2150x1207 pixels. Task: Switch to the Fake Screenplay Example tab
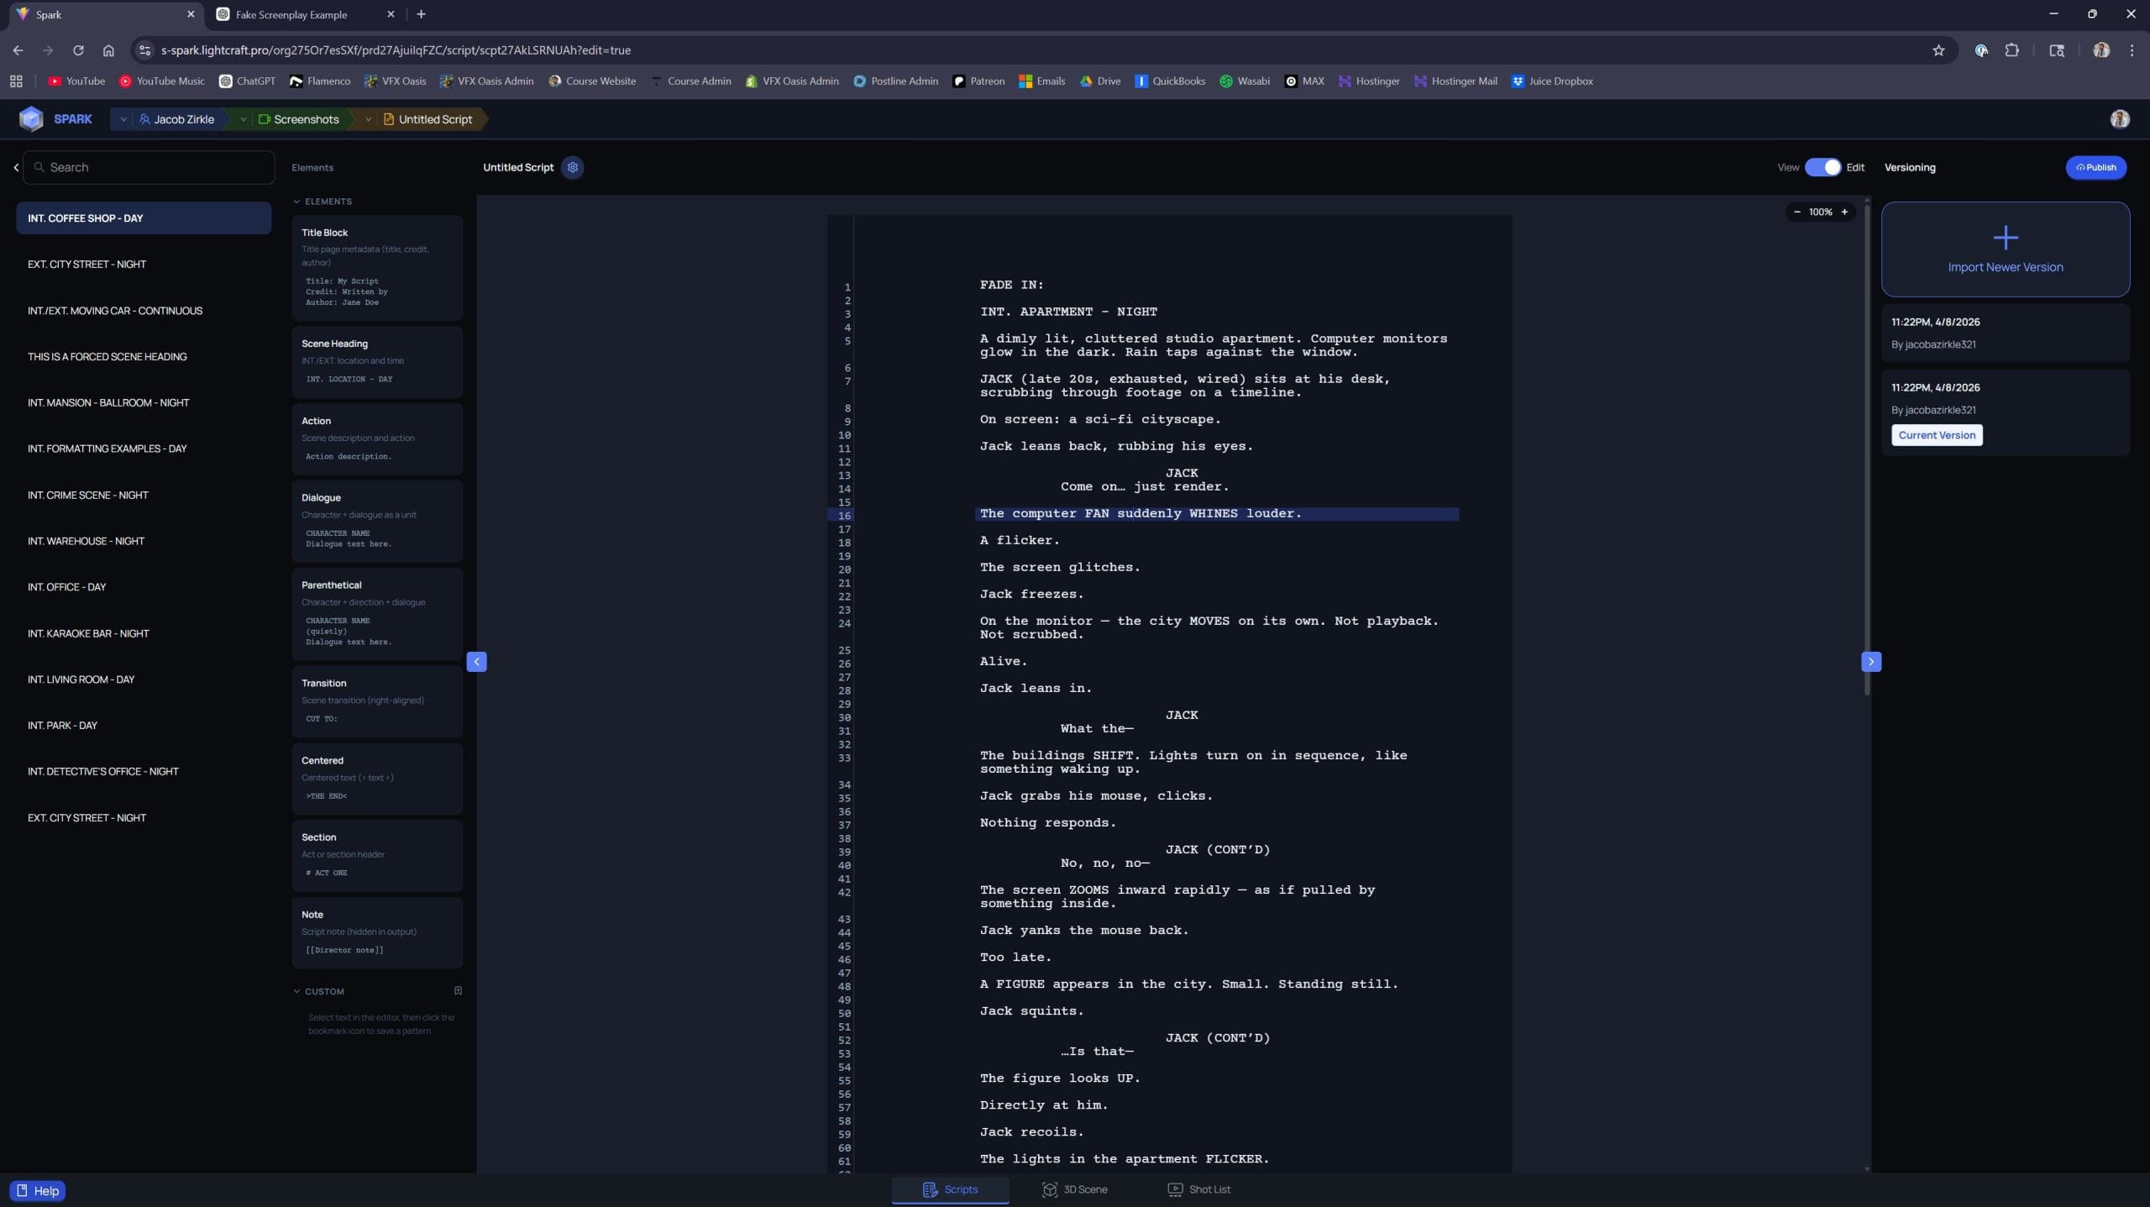(290, 14)
